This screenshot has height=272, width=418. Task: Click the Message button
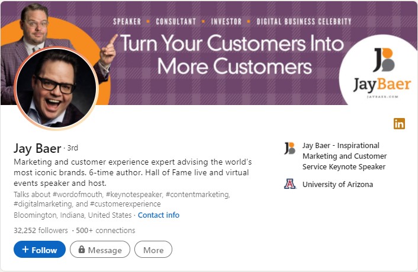(x=100, y=250)
